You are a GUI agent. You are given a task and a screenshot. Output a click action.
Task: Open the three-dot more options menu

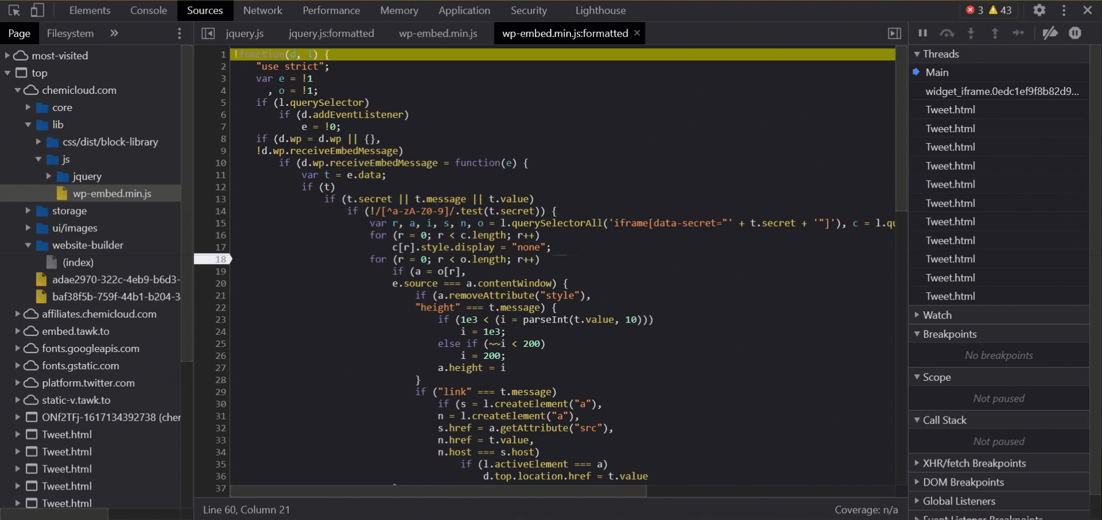coord(1063,10)
